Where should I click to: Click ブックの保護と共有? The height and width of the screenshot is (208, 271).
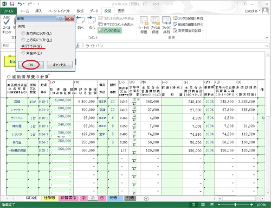click(x=188, y=18)
